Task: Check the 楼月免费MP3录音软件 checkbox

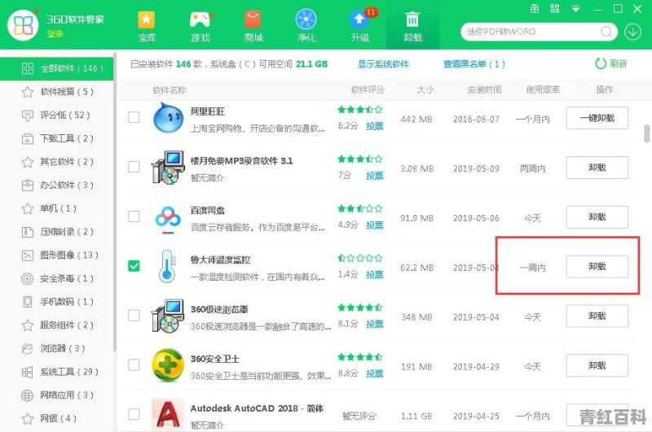Action: (134, 167)
